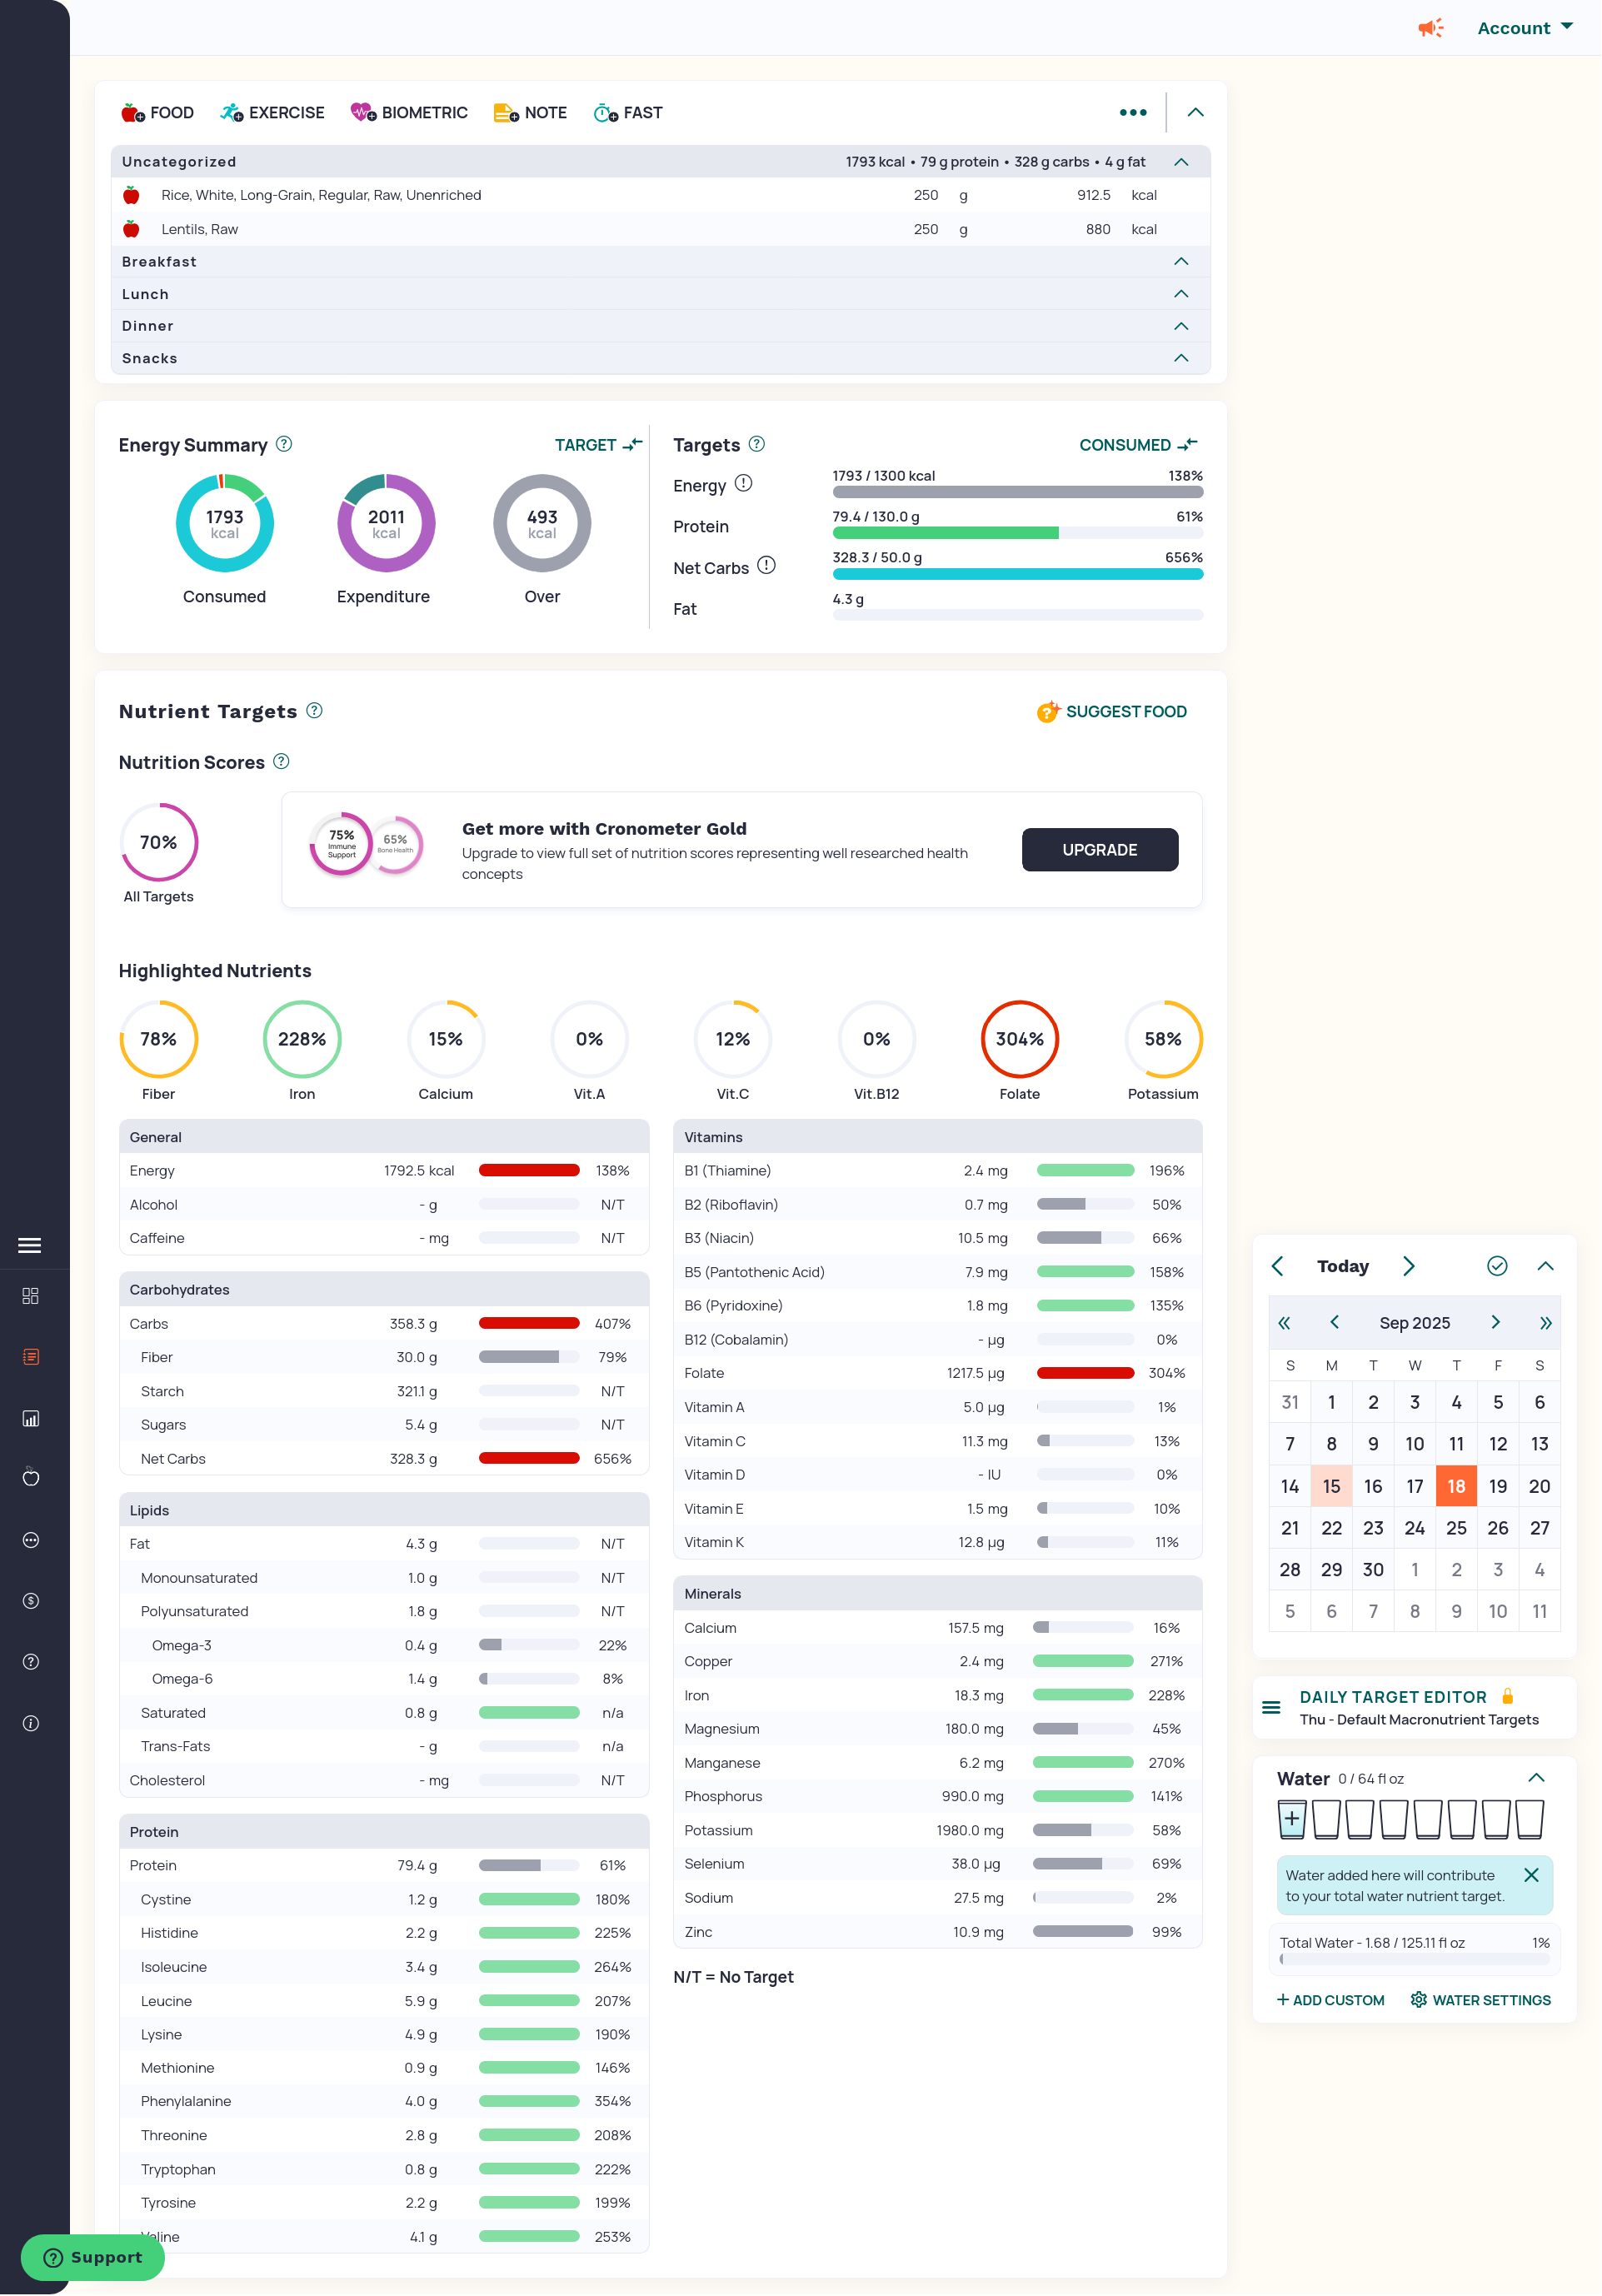The height and width of the screenshot is (2296, 1602).
Task: Add a FOOD entry
Action: point(157,113)
